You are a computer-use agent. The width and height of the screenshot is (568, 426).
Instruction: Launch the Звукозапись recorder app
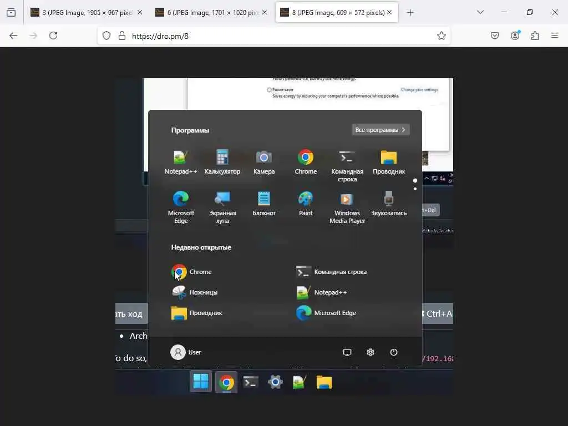coord(389,203)
